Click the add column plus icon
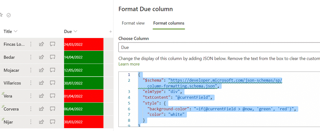 111,32
